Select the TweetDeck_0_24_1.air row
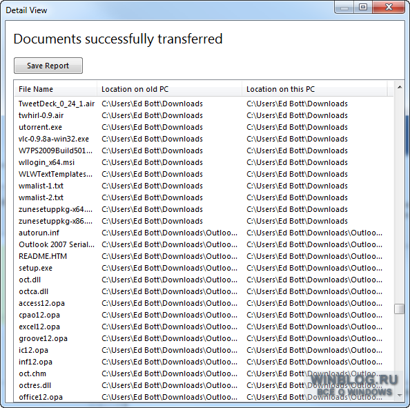This screenshot has height=408, width=410. point(204,104)
